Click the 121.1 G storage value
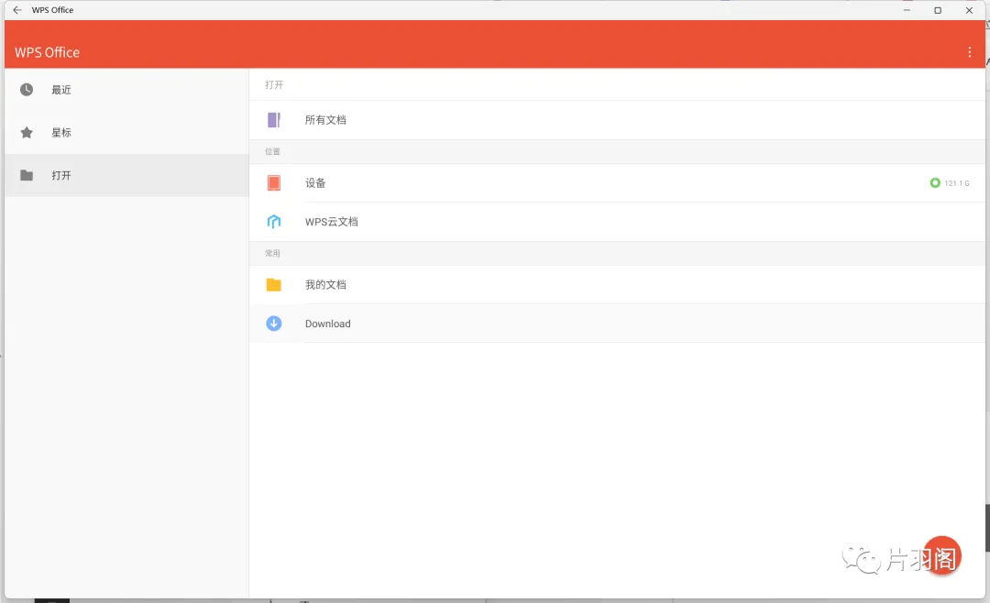The height and width of the screenshot is (603, 990). [956, 183]
